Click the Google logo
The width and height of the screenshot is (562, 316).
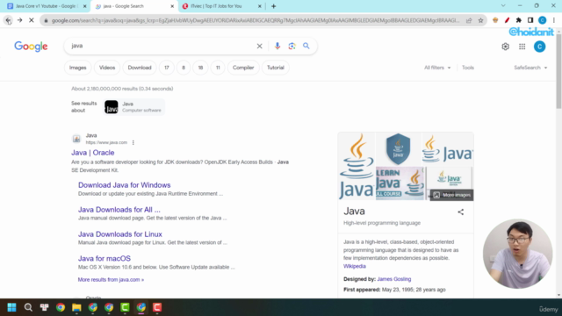pos(31,47)
